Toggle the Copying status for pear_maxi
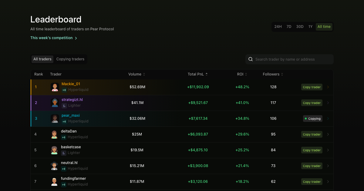364x191 pixels. [313, 119]
